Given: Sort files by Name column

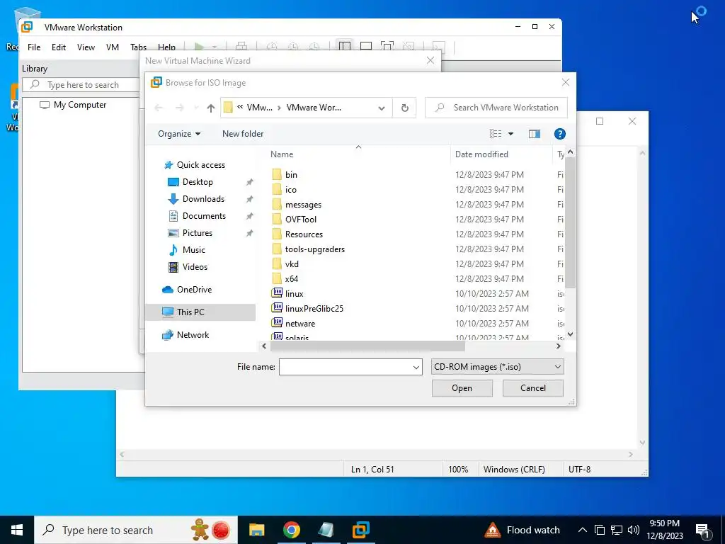Looking at the screenshot, I should (x=282, y=154).
